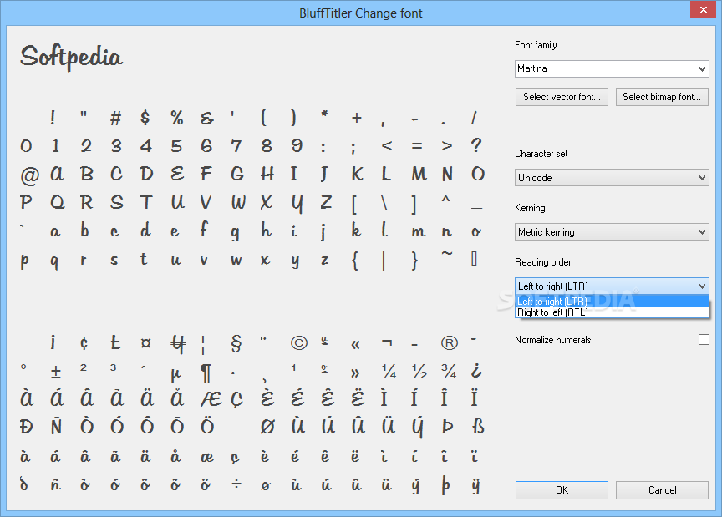This screenshot has width=722, height=517.
Task: Choose Left to right (LTR) list option
Action: 612,301
